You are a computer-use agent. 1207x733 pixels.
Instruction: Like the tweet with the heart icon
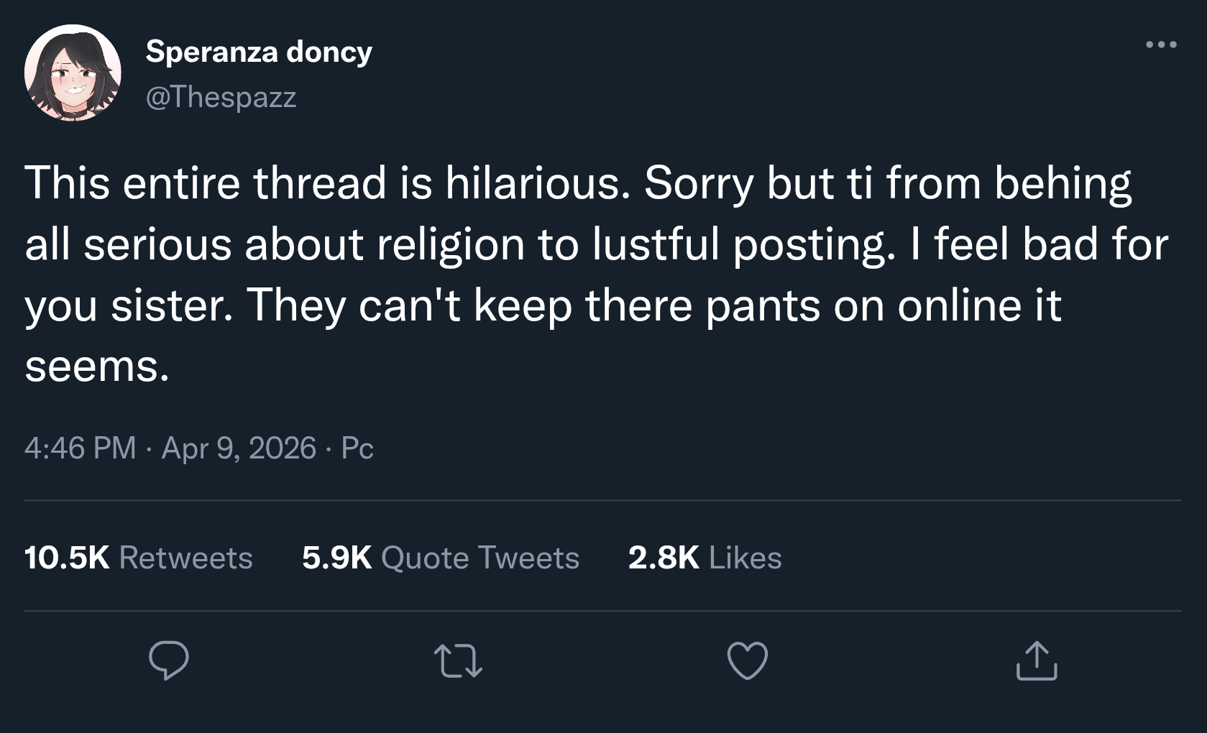(748, 660)
